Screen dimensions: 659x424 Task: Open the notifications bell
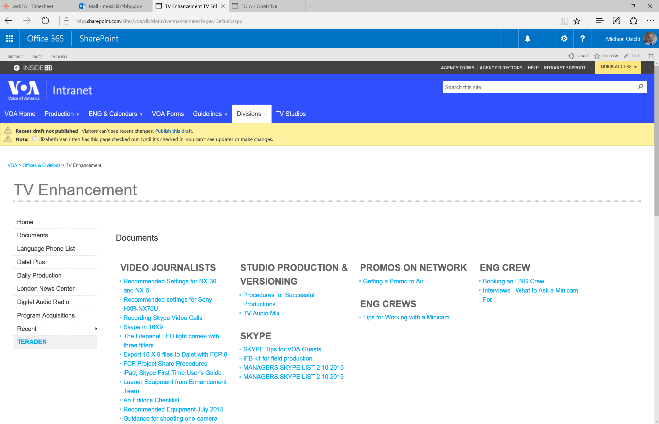pyautogui.click(x=528, y=39)
